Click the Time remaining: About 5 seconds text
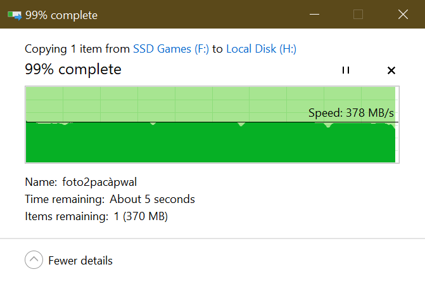This screenshot has width=425, height=281. pos(110,199)
